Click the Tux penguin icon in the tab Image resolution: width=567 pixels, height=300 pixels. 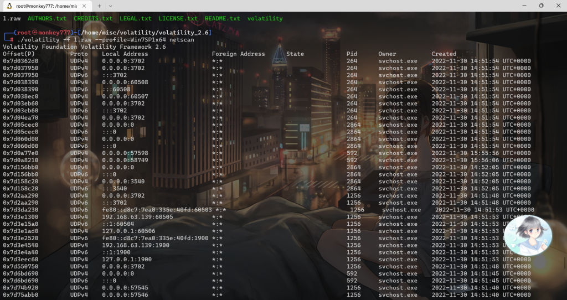[x=8, y=6]
